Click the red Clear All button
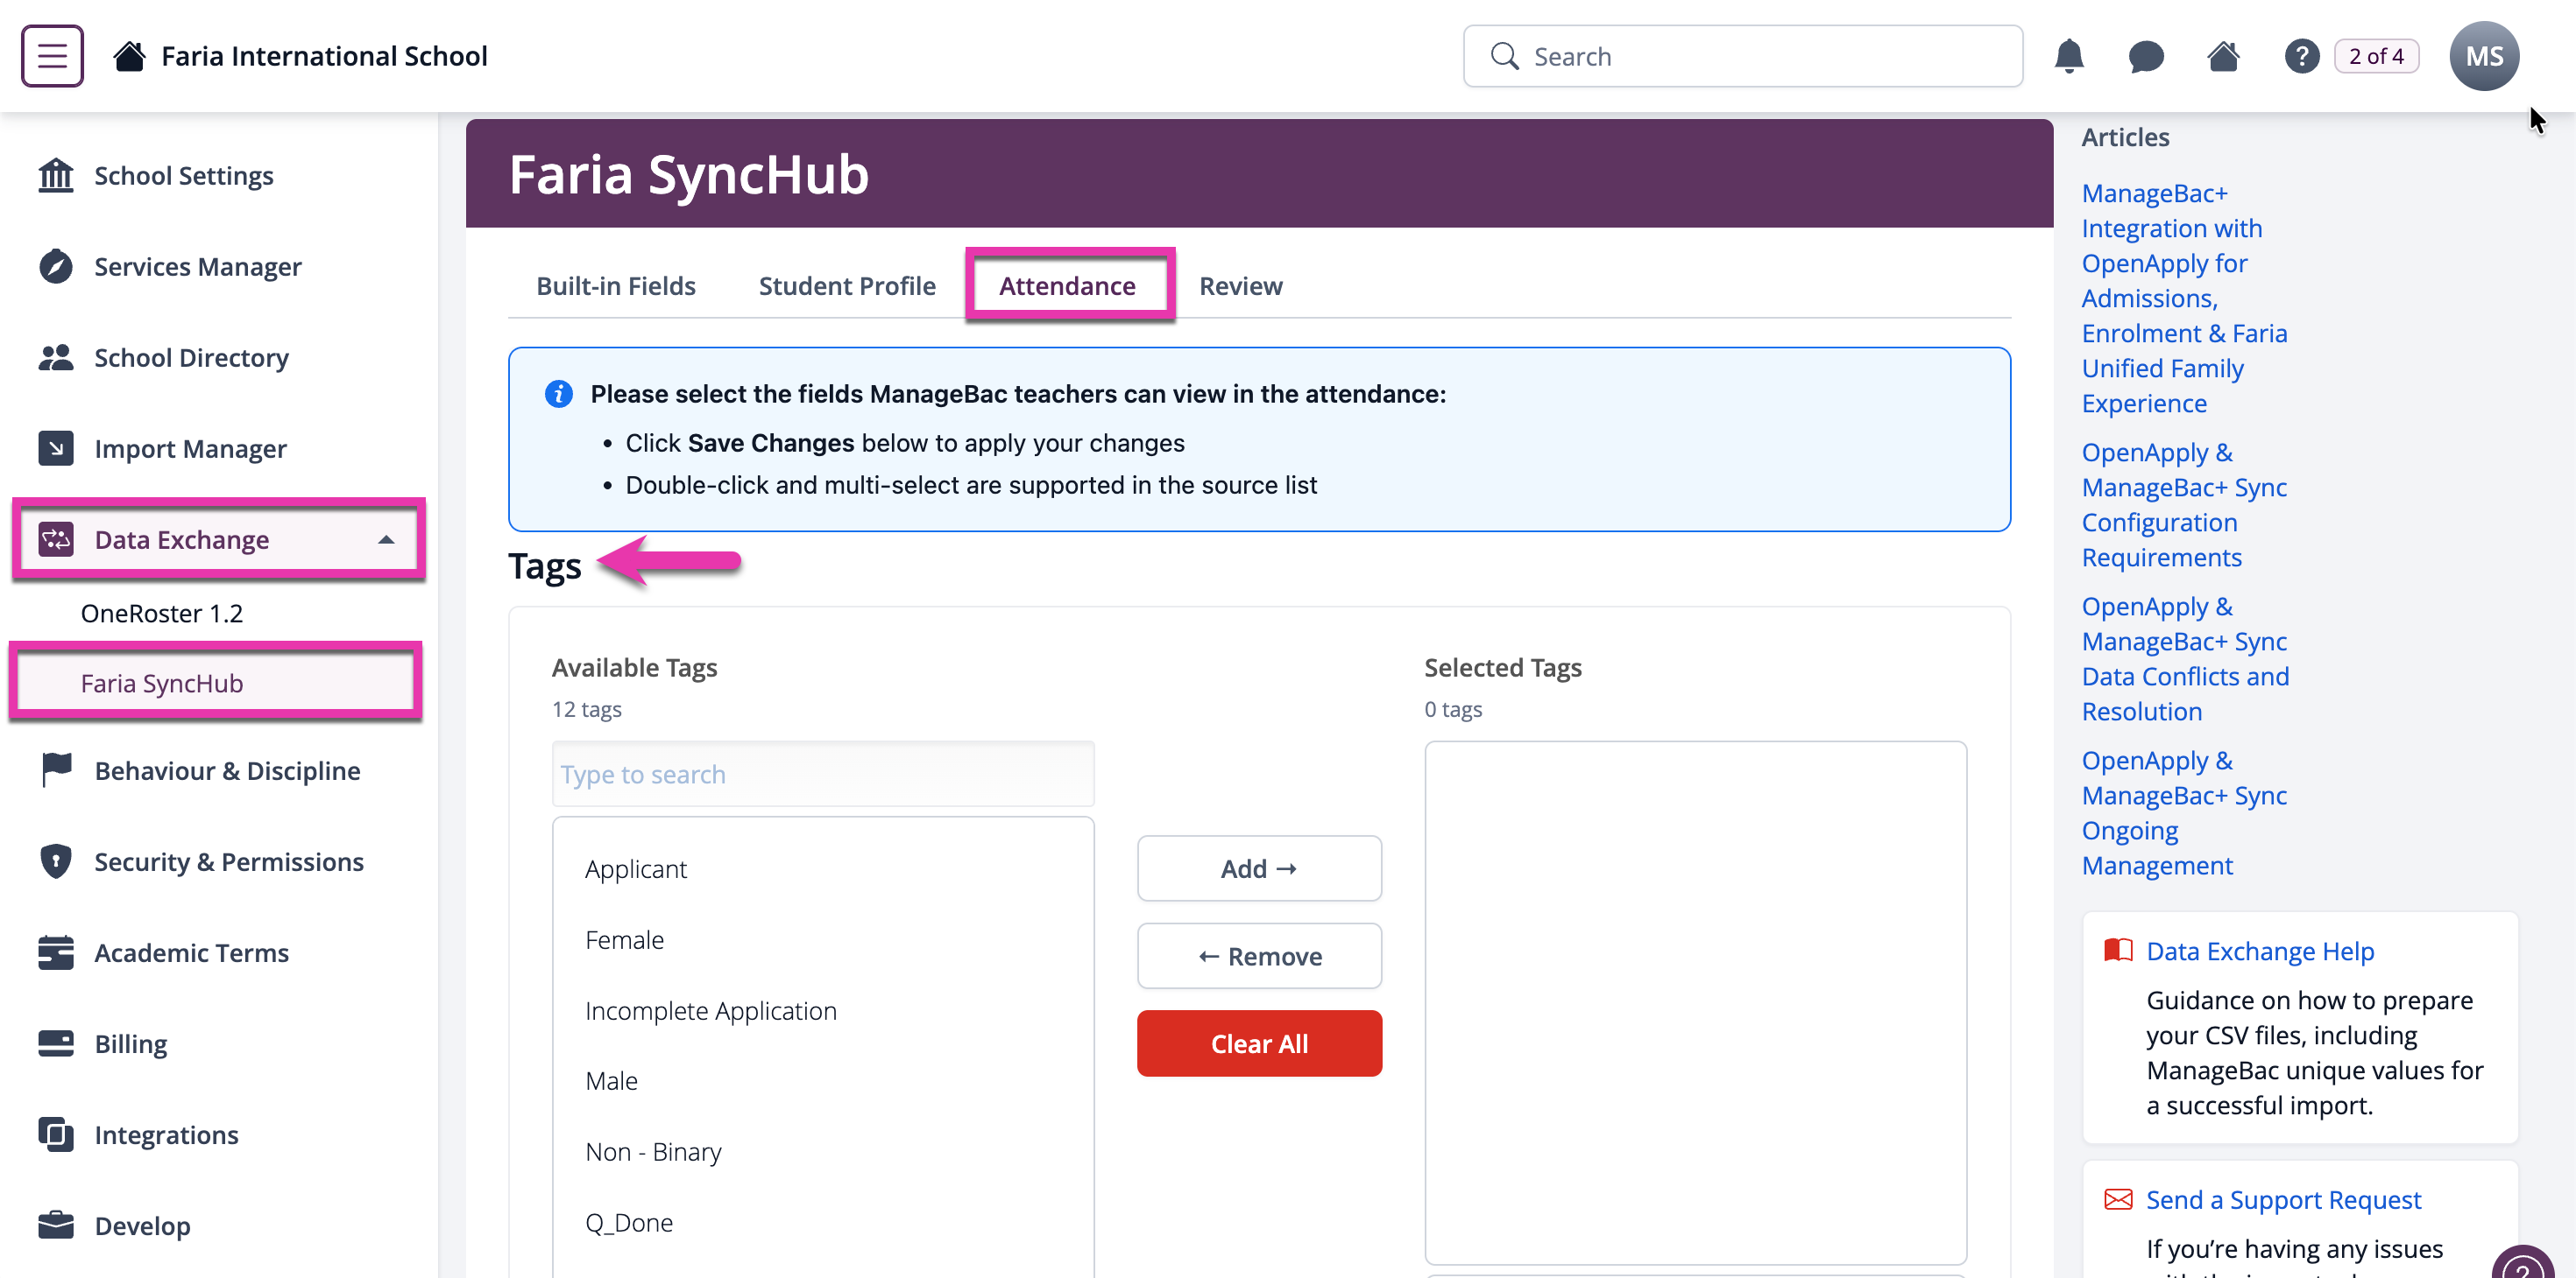The image size is (2576, 1278). pyautogui.click(x=1259, y=1043)
